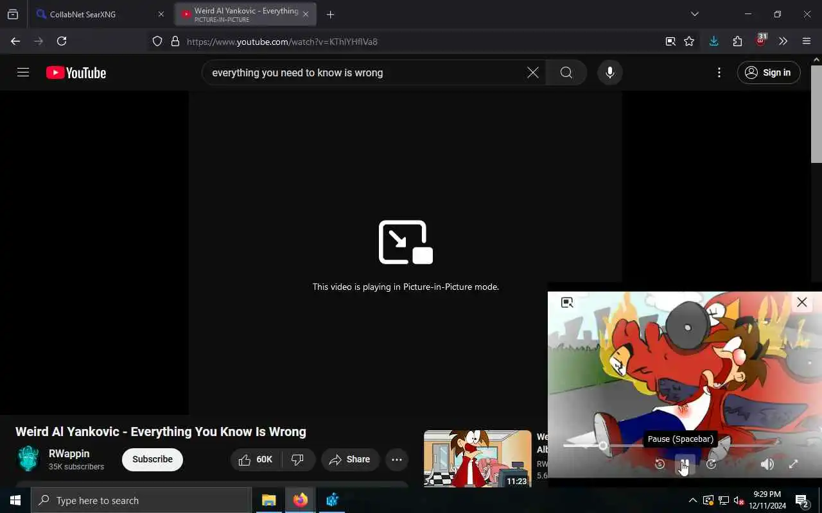Seek using the PiP progress slider
Image resolution: width=822 pixels, height=513 pixels.
click(x=672, y=445)
